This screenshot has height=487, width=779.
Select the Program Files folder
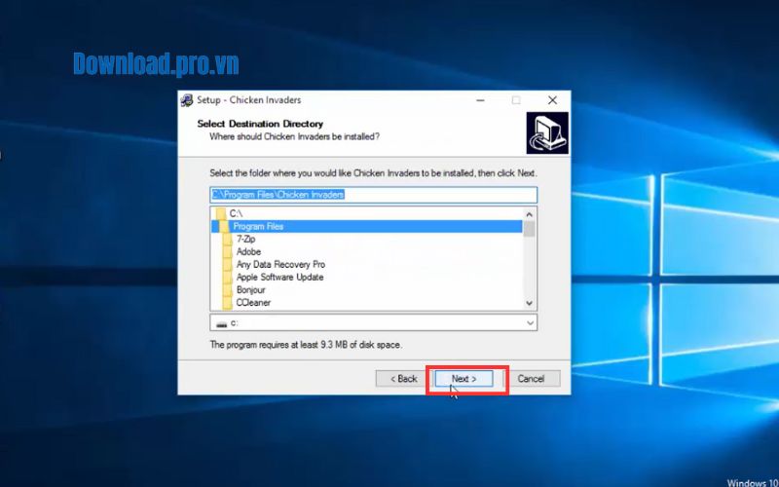point(367,226)
